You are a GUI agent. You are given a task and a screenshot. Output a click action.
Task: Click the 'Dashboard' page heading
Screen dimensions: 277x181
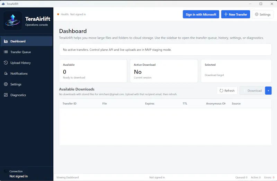[73, 31]
